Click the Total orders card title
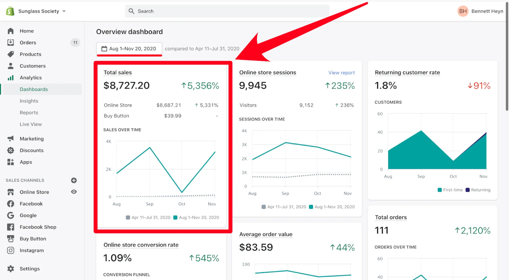This screenshot has width=509, height=280. point(391,217)
